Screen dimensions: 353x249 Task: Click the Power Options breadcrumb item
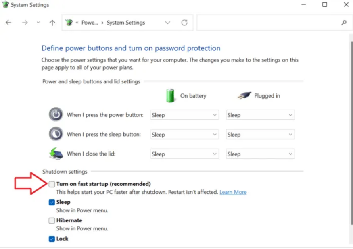(90, 23)
